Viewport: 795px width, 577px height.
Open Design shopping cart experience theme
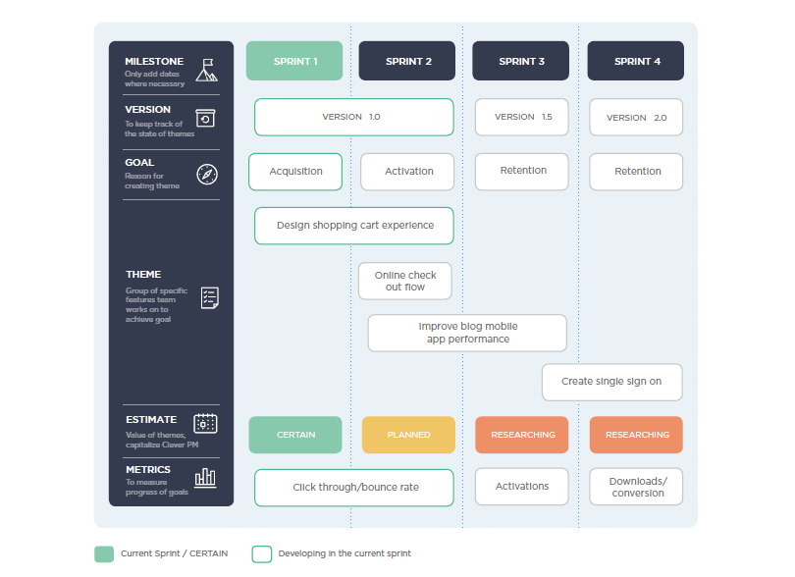[354, 226]
